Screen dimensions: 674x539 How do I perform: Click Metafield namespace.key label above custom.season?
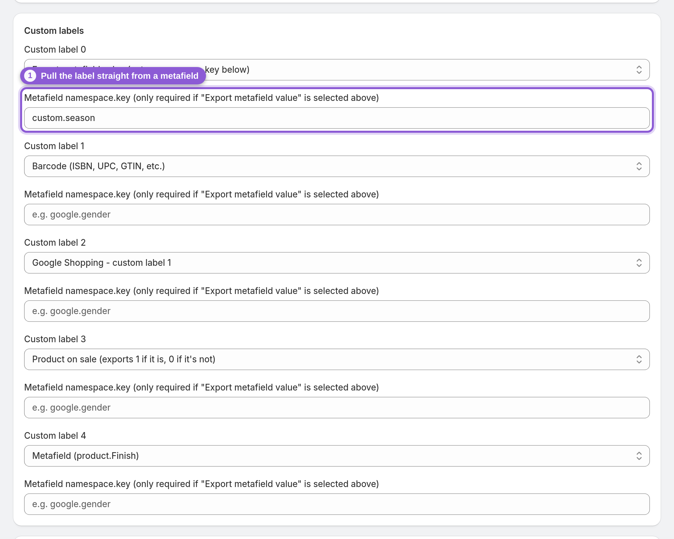pyautogui.click(x=202, y=98)
